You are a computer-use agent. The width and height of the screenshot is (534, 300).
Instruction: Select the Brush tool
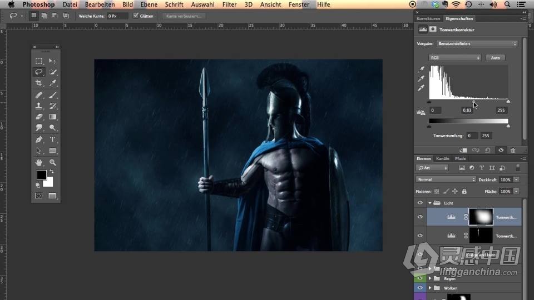[x=52, y=95]
